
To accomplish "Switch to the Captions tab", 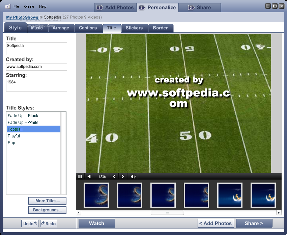I will (88, 28).
